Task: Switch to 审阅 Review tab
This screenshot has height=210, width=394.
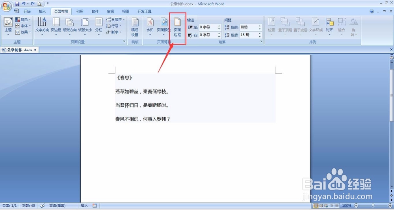Action: pyautogui.click(x=110, y=11)
